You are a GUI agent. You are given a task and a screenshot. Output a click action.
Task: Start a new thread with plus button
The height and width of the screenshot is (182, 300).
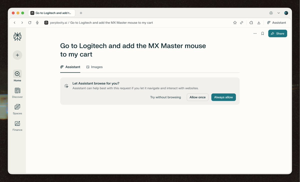click(x=17, y=55)
